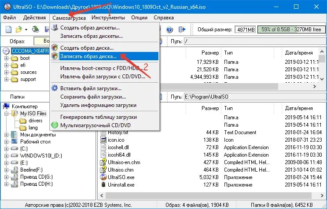327x209 pixels.
Task: Choose Извлечь файл загрузки с CD/DVD
Action: [105, 77]
